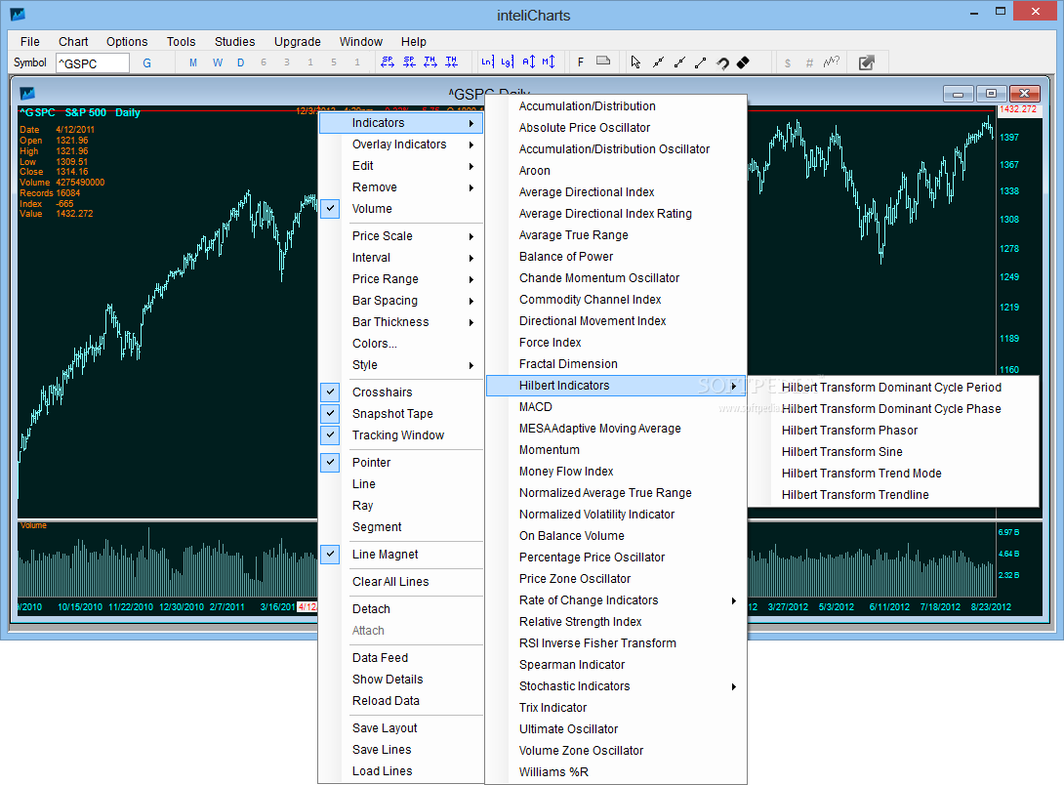Expand the Rate of Change Indicators submenu

616,600
